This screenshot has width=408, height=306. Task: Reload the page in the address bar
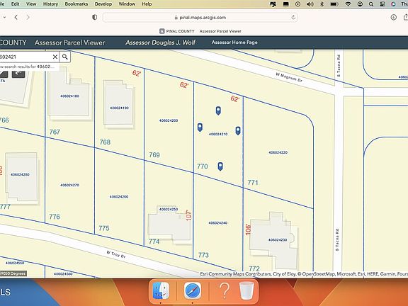[x=293, y=18]
